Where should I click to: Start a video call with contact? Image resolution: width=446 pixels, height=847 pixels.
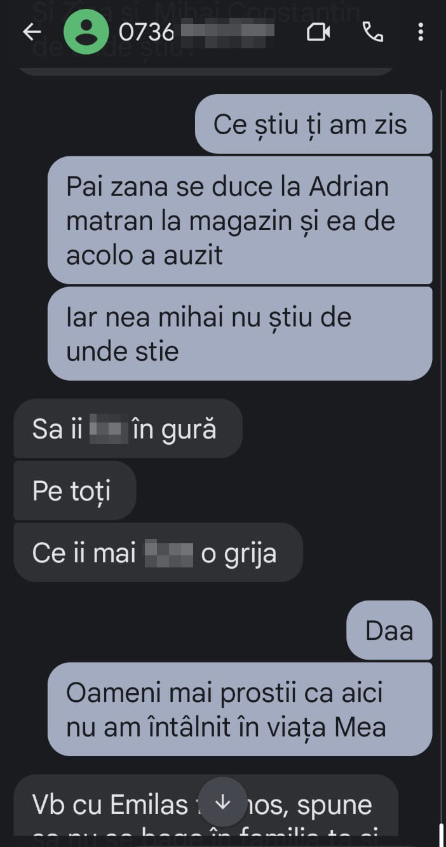318,32
